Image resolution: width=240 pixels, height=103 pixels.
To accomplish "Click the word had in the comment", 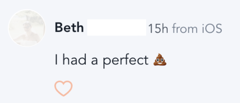I will [x=74, y=60].
